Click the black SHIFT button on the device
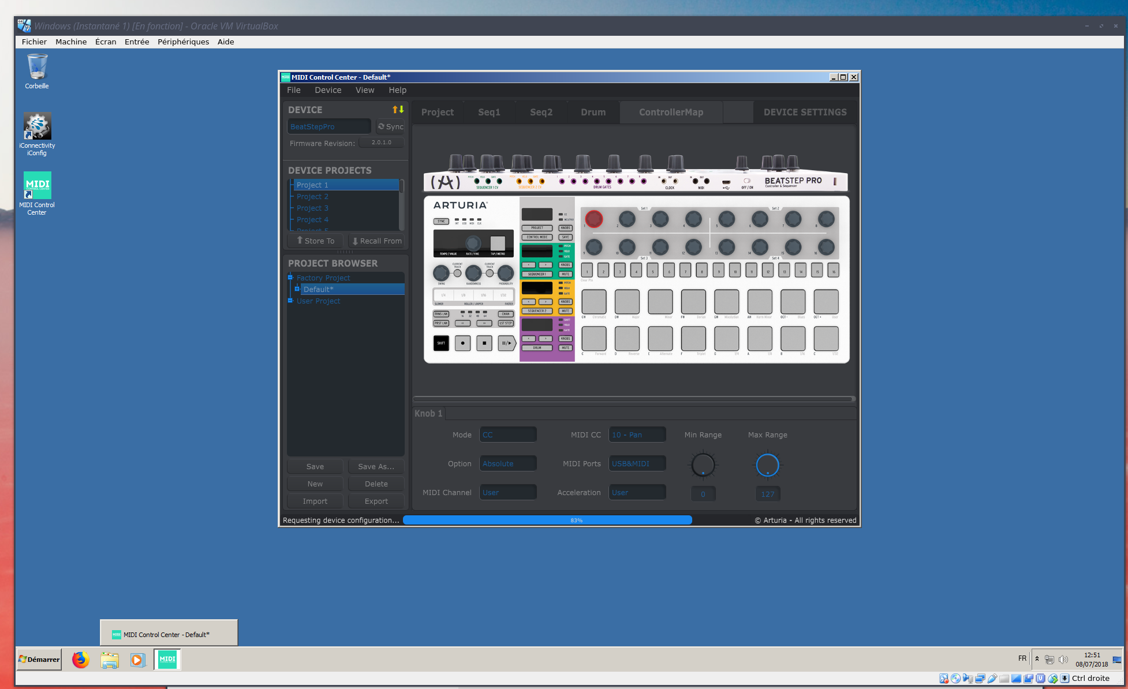The height and width of the screenshot is (689, 1128). 441,343
